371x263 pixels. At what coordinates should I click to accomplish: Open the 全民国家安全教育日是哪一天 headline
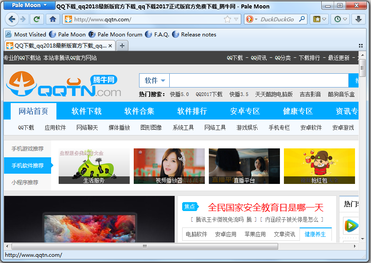pyautogui.click(x=265, y=207)
